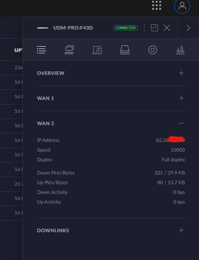Click the UDM-PRO:F43D device name
This screenshot has height=260, width=199.
73,28
